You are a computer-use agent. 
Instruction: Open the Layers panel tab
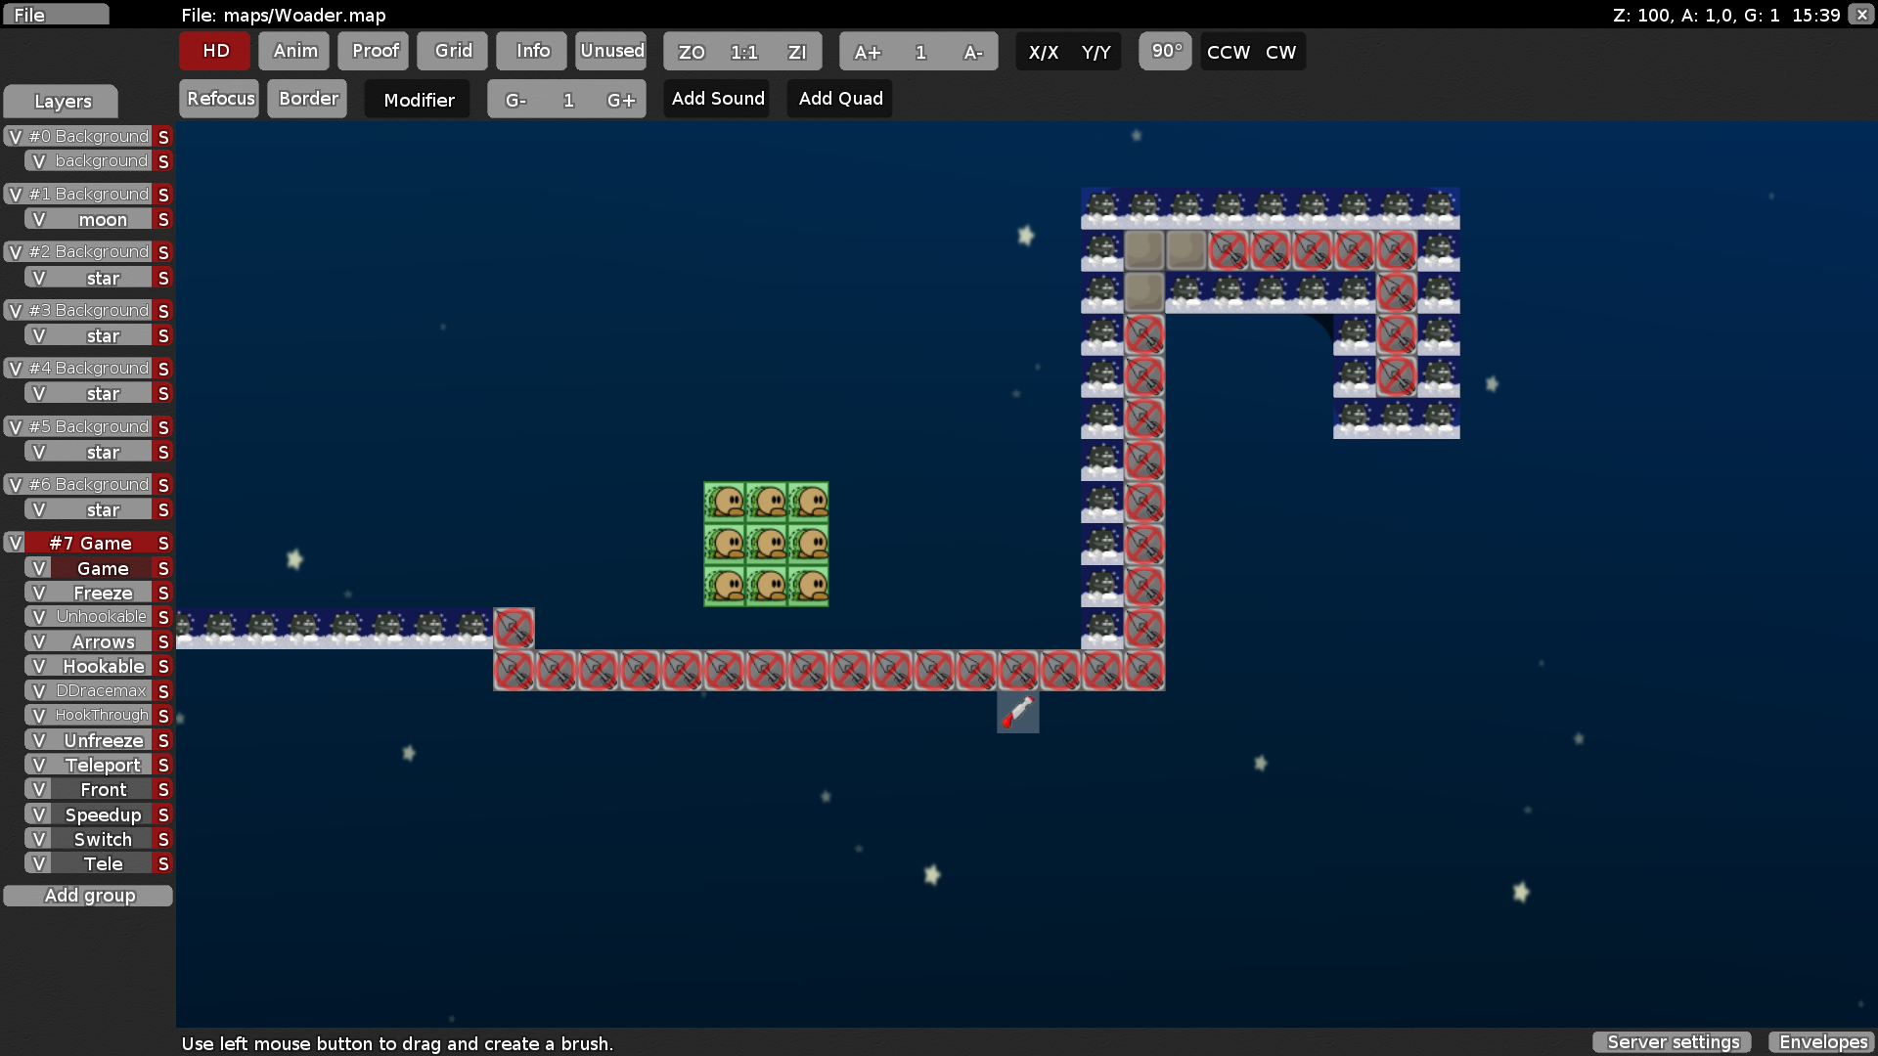pos(62,101)
